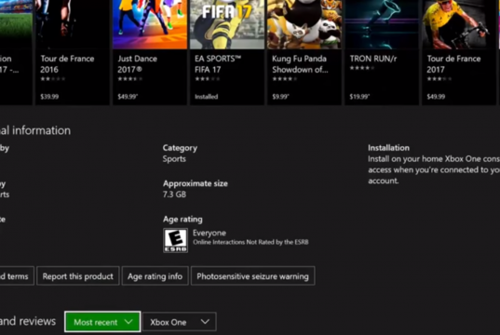Click the ESRB Everyone rating icon
The height and width of the screenshot is (335, 500).
[175, 240]
